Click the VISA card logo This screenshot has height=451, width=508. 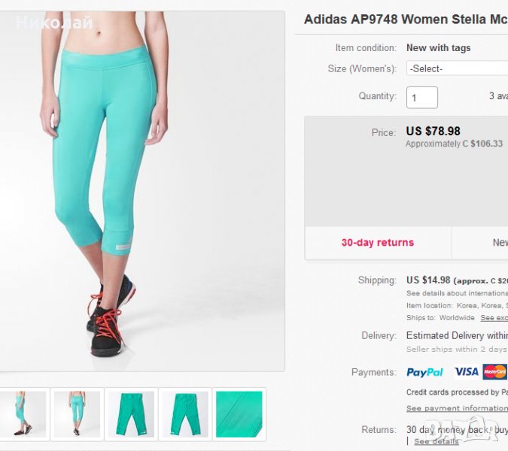click(467, 372)
